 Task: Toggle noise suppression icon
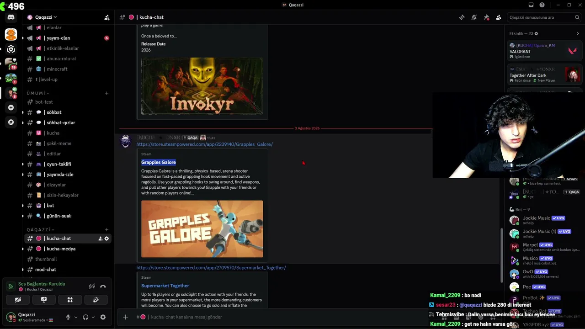(x=92, y=287)
